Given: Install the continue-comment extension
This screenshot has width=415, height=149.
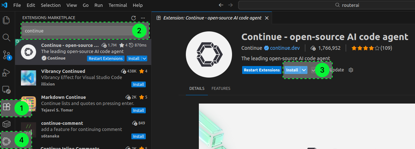Looking at the screenshot, I should 139,136.
